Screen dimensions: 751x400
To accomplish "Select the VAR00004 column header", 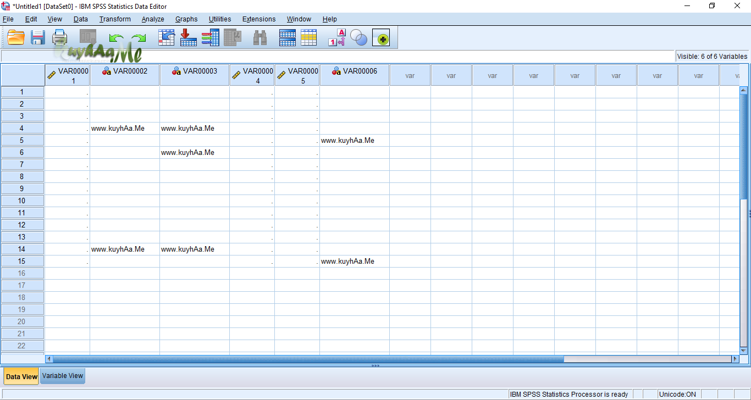I will [x=252, y=75].
